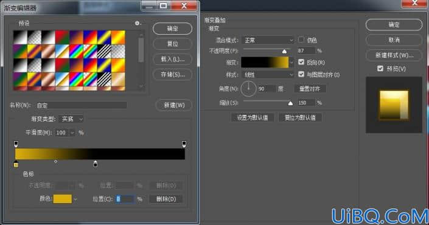Click the 新建样式(W)... button
Image resolution: width=429 pixels, height=225 pixels.
[394, 55]
